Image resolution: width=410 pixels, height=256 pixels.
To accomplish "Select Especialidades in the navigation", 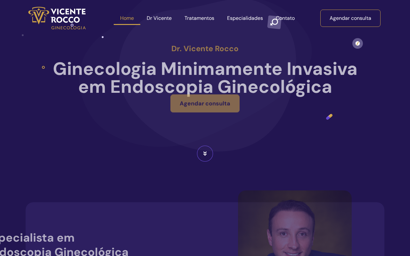I will coord(245,18).
